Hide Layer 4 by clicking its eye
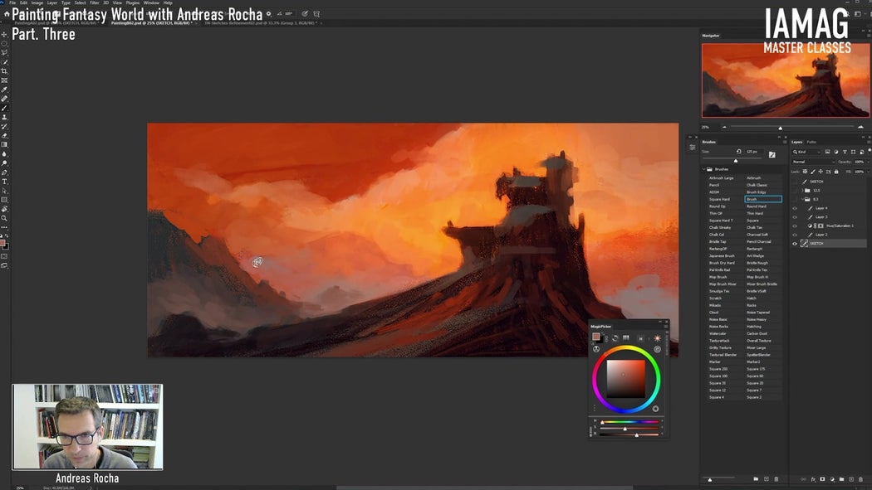The height and width of the screenshot is (490, 872). click(x=795, y=207)
